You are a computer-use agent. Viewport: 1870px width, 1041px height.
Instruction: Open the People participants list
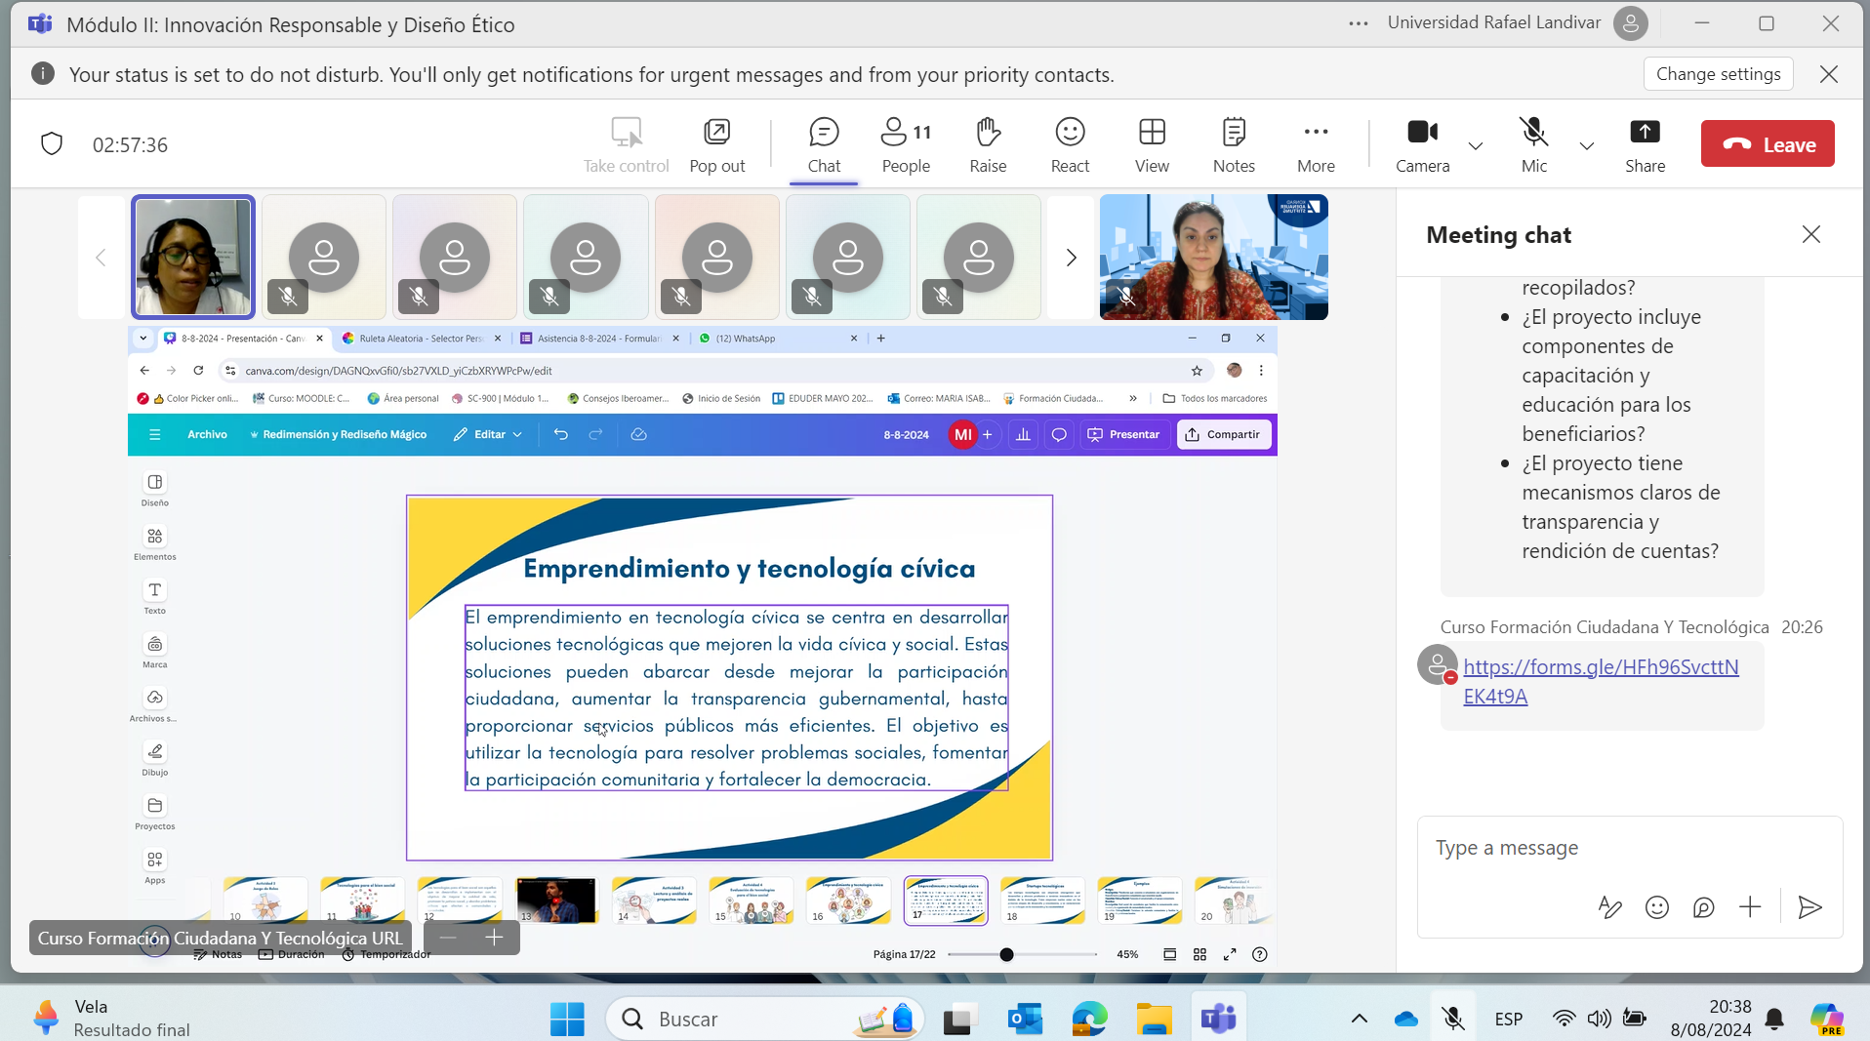(906, 144)
